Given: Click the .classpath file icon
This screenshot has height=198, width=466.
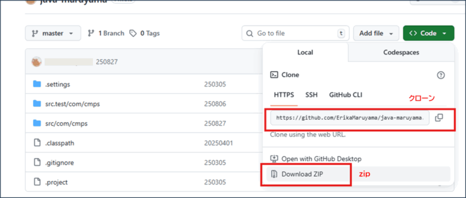Looking at the screenshot, I should click(37, 143).
